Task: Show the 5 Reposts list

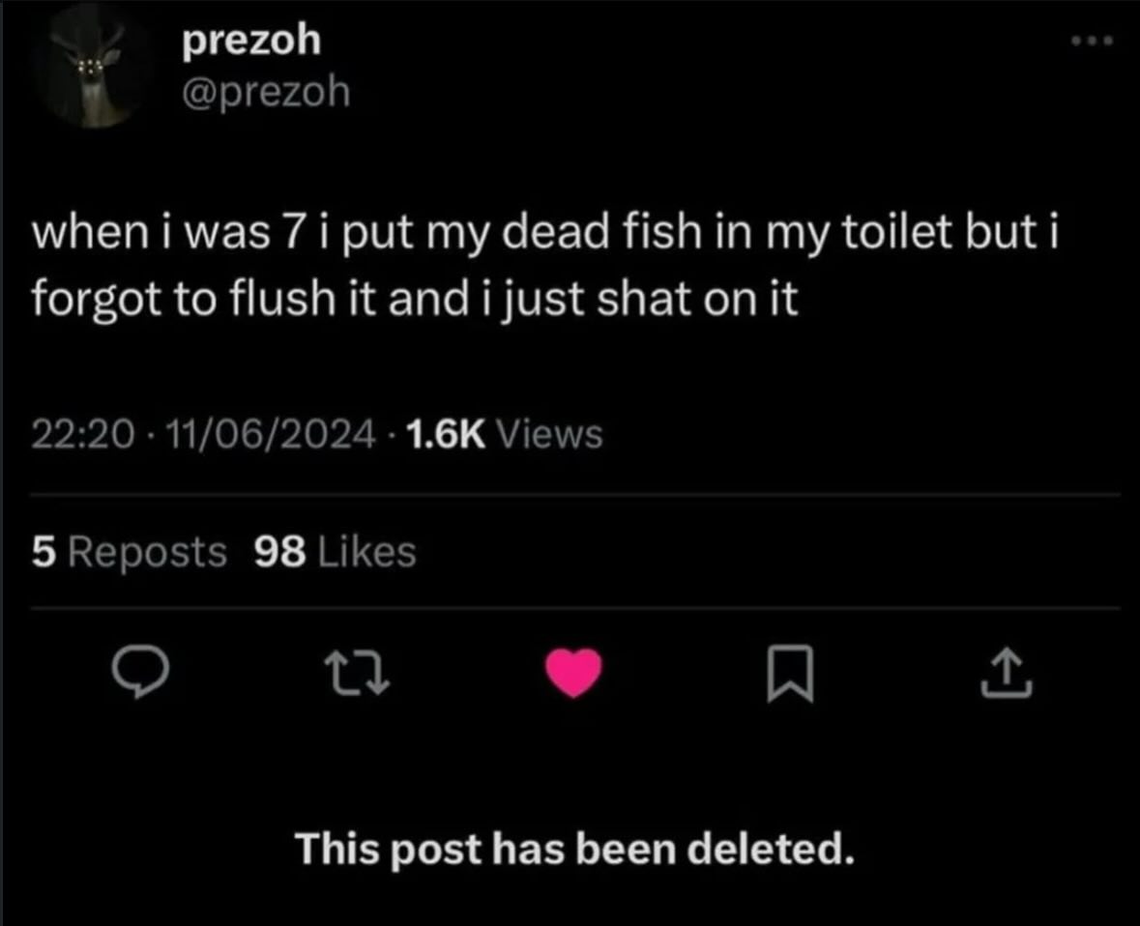Action: pos(129,552)
